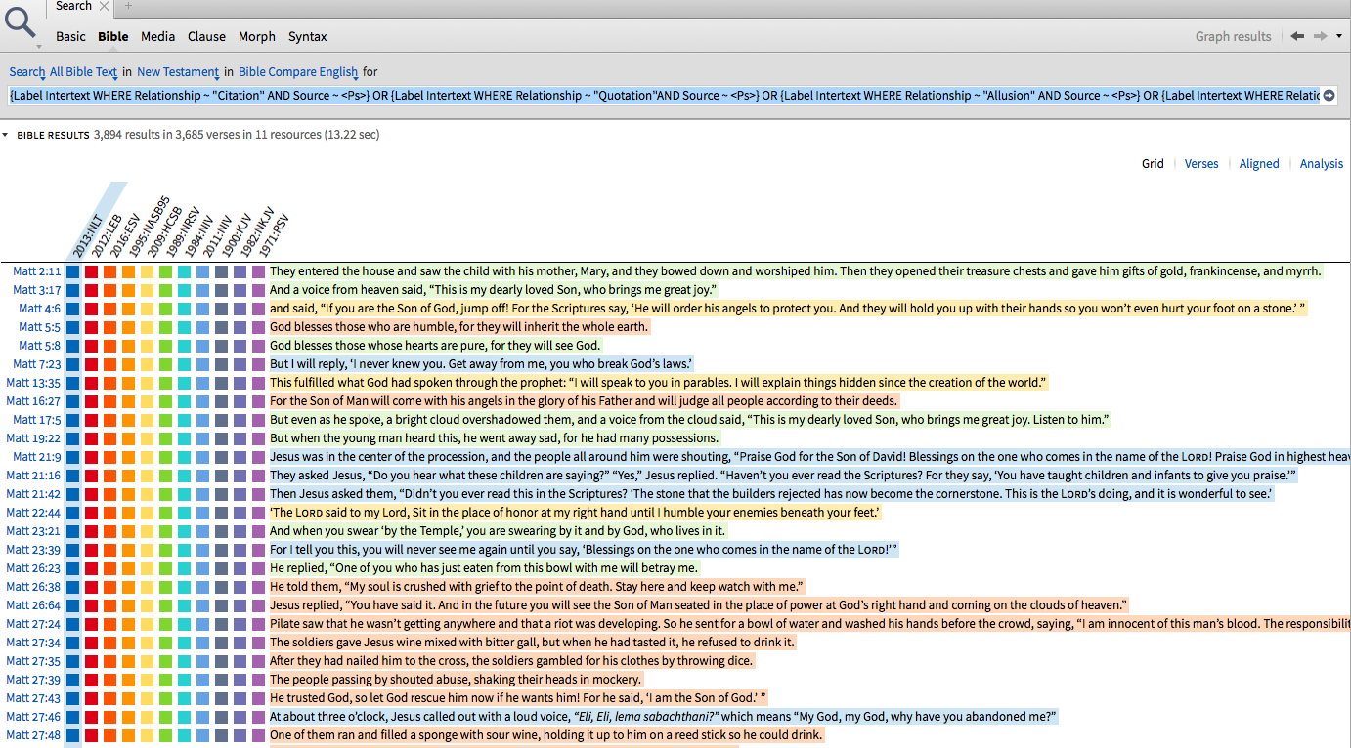Open the Matt 22:44 verse reference

click(34, 513)
